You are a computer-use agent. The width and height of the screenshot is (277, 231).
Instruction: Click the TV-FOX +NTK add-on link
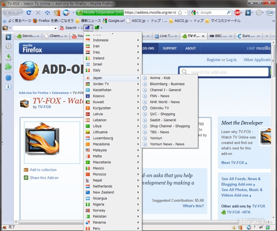tap(239, 212)
